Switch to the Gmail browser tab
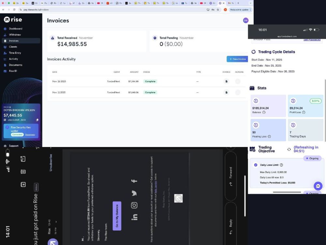This screenshot has height=245, width=326. (x=231, y=3)
